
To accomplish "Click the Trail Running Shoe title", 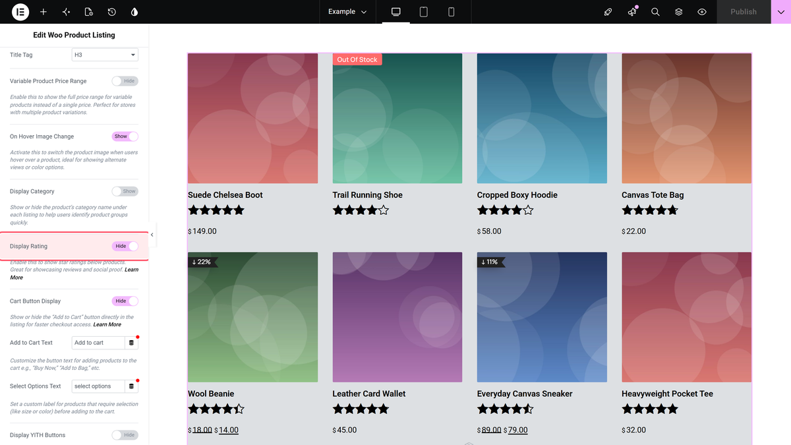I will (368, 195).
